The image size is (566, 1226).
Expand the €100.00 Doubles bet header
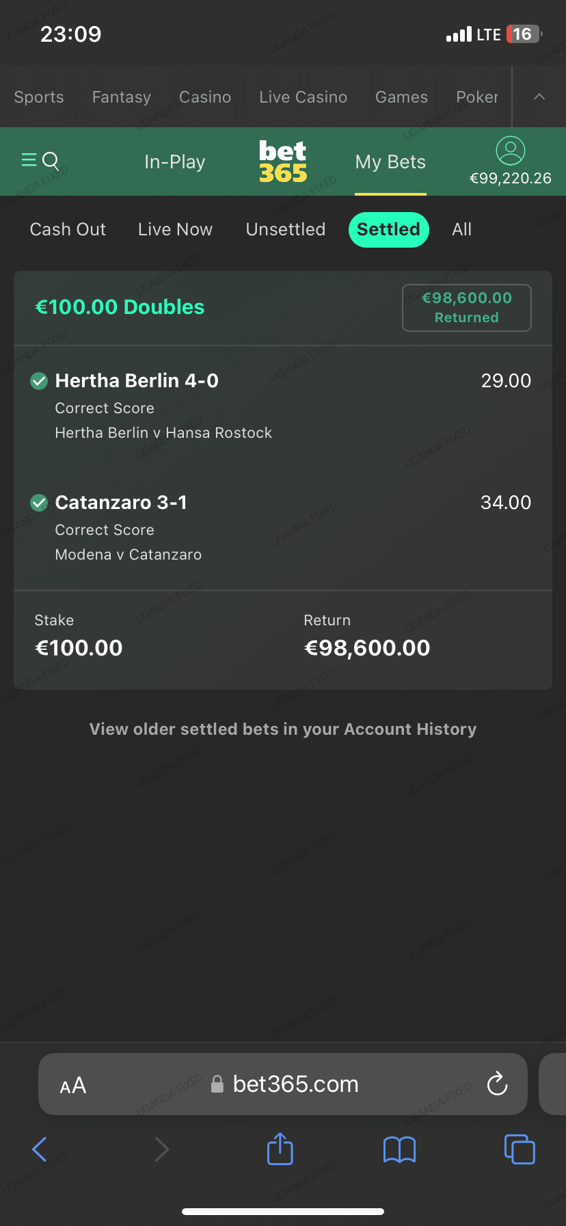[x=120, y=307]
